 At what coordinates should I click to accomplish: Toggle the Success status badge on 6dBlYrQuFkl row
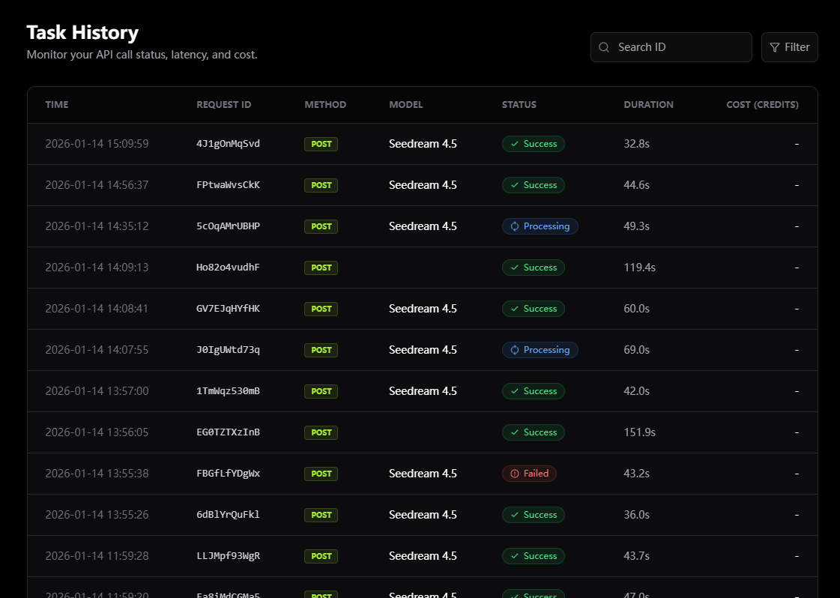pyautogui.click(x=534, y=515)
